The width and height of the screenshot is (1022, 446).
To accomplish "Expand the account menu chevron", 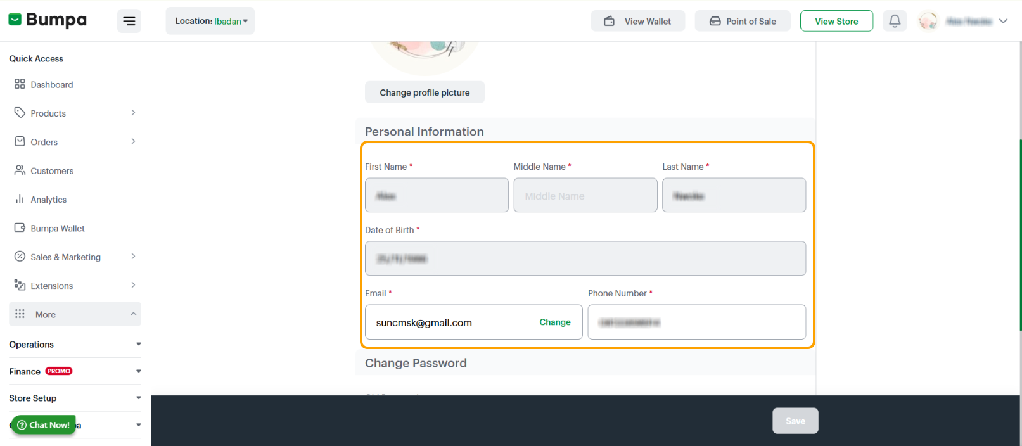I will click(x=1003, y=21).
